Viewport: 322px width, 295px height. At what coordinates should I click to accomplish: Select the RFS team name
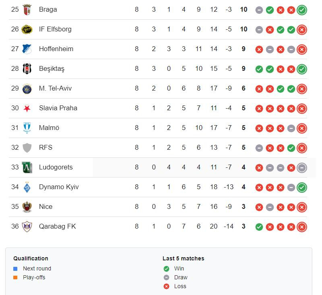(x=45, y=147)
